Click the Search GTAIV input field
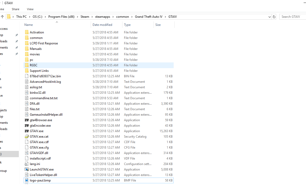Screen dimensions: 306x188 [293, 17]
